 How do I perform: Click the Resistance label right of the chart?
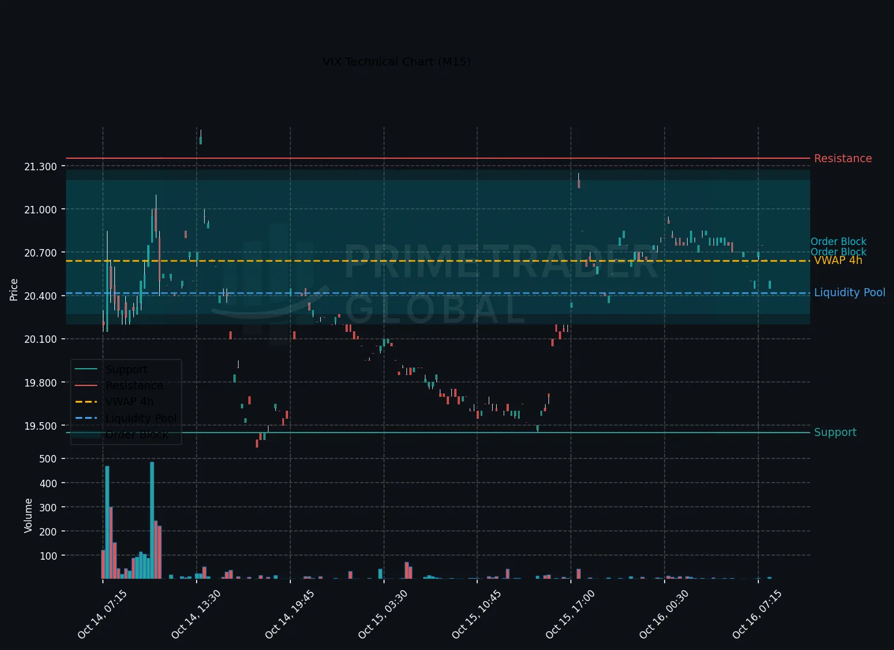[843, 158]
